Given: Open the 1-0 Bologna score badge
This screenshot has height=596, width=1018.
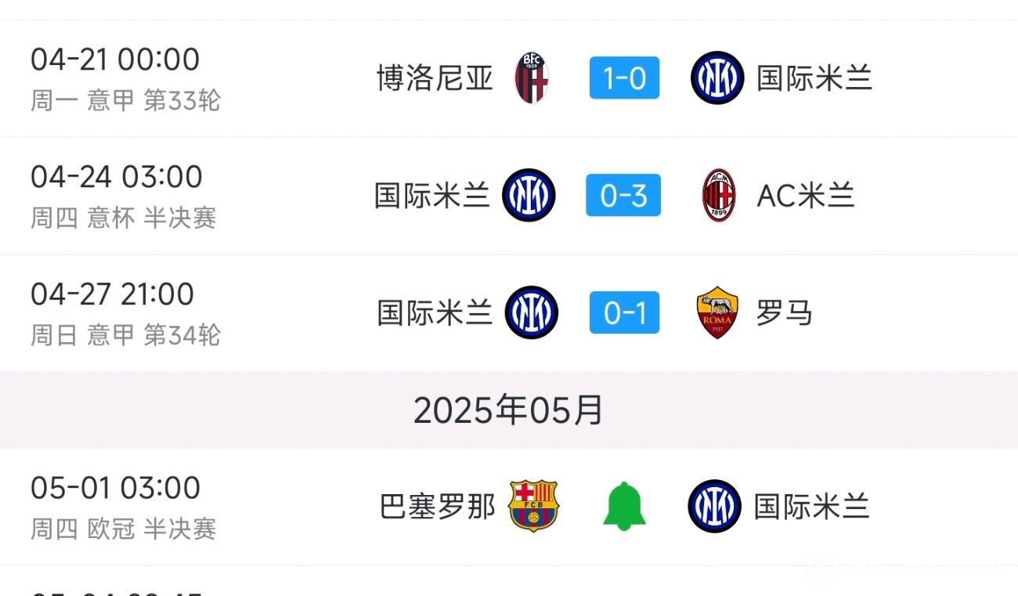Looking at the screenshot, I should (624, 78).
